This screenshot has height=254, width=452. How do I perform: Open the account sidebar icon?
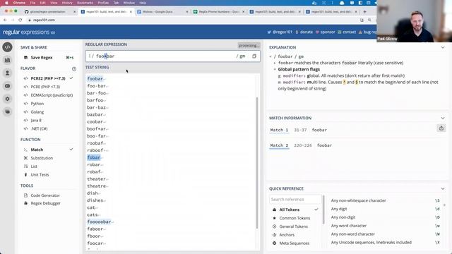click(x=8, y=73)
